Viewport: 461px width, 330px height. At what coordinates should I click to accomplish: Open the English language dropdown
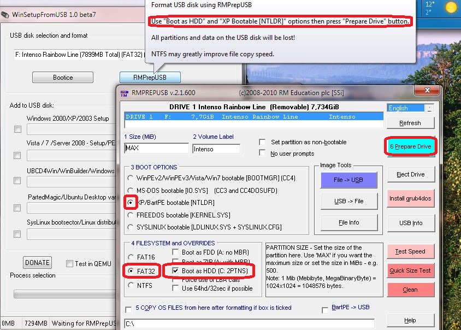coord(410,108)
